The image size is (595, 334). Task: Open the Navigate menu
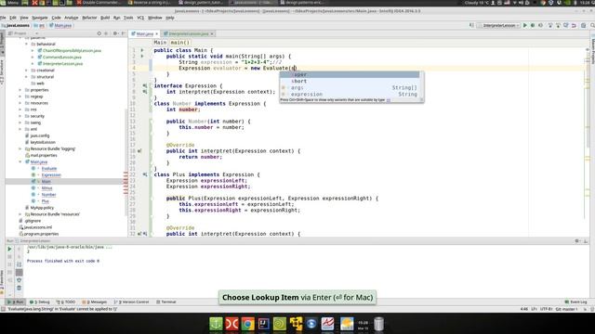(39, 18)
